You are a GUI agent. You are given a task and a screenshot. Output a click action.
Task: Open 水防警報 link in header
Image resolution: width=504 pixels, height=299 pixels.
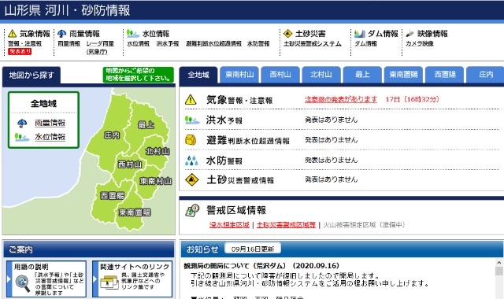click(258, 44)
